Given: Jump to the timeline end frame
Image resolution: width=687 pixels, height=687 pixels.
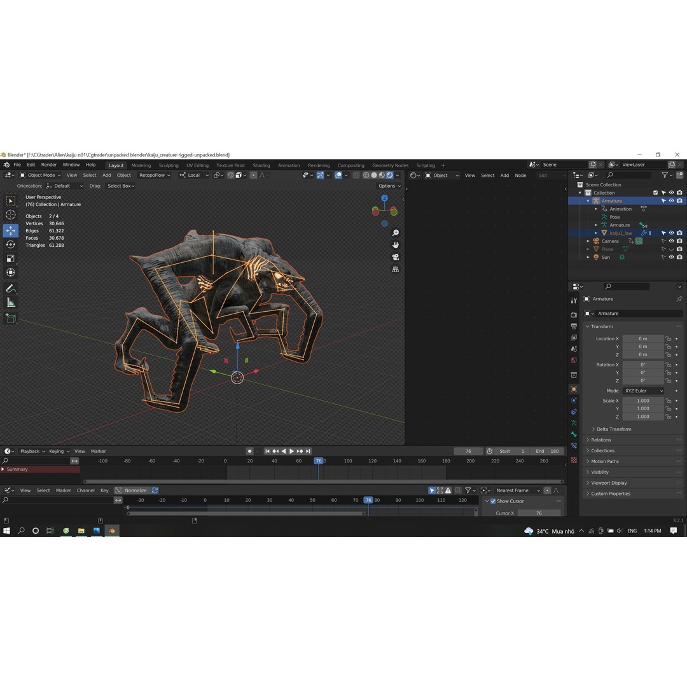Looking at the screenshot, I should click(308, 451).
